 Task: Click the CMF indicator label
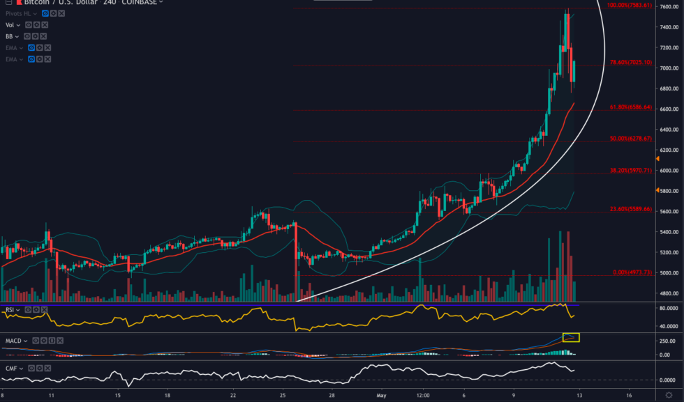[10, 368]
